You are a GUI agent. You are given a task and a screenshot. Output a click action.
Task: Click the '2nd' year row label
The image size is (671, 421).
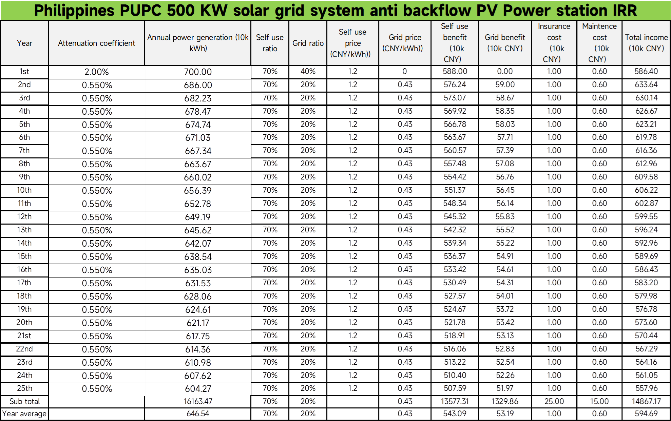tap(24, 85)
